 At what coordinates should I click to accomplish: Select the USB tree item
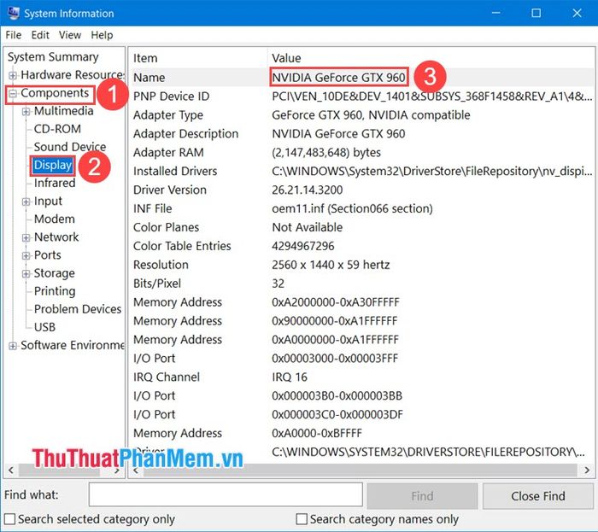pyautogui.click(x=44, y=327)
